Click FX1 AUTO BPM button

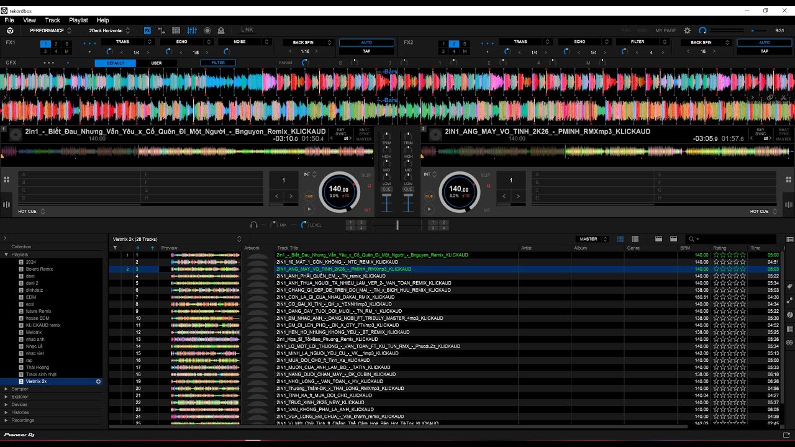tap(366, 42)
